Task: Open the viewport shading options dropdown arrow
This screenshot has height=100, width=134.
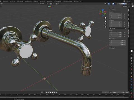Action: coord(128,4)
